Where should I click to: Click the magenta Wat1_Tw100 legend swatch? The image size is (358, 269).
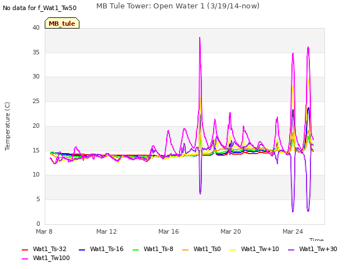25,259
